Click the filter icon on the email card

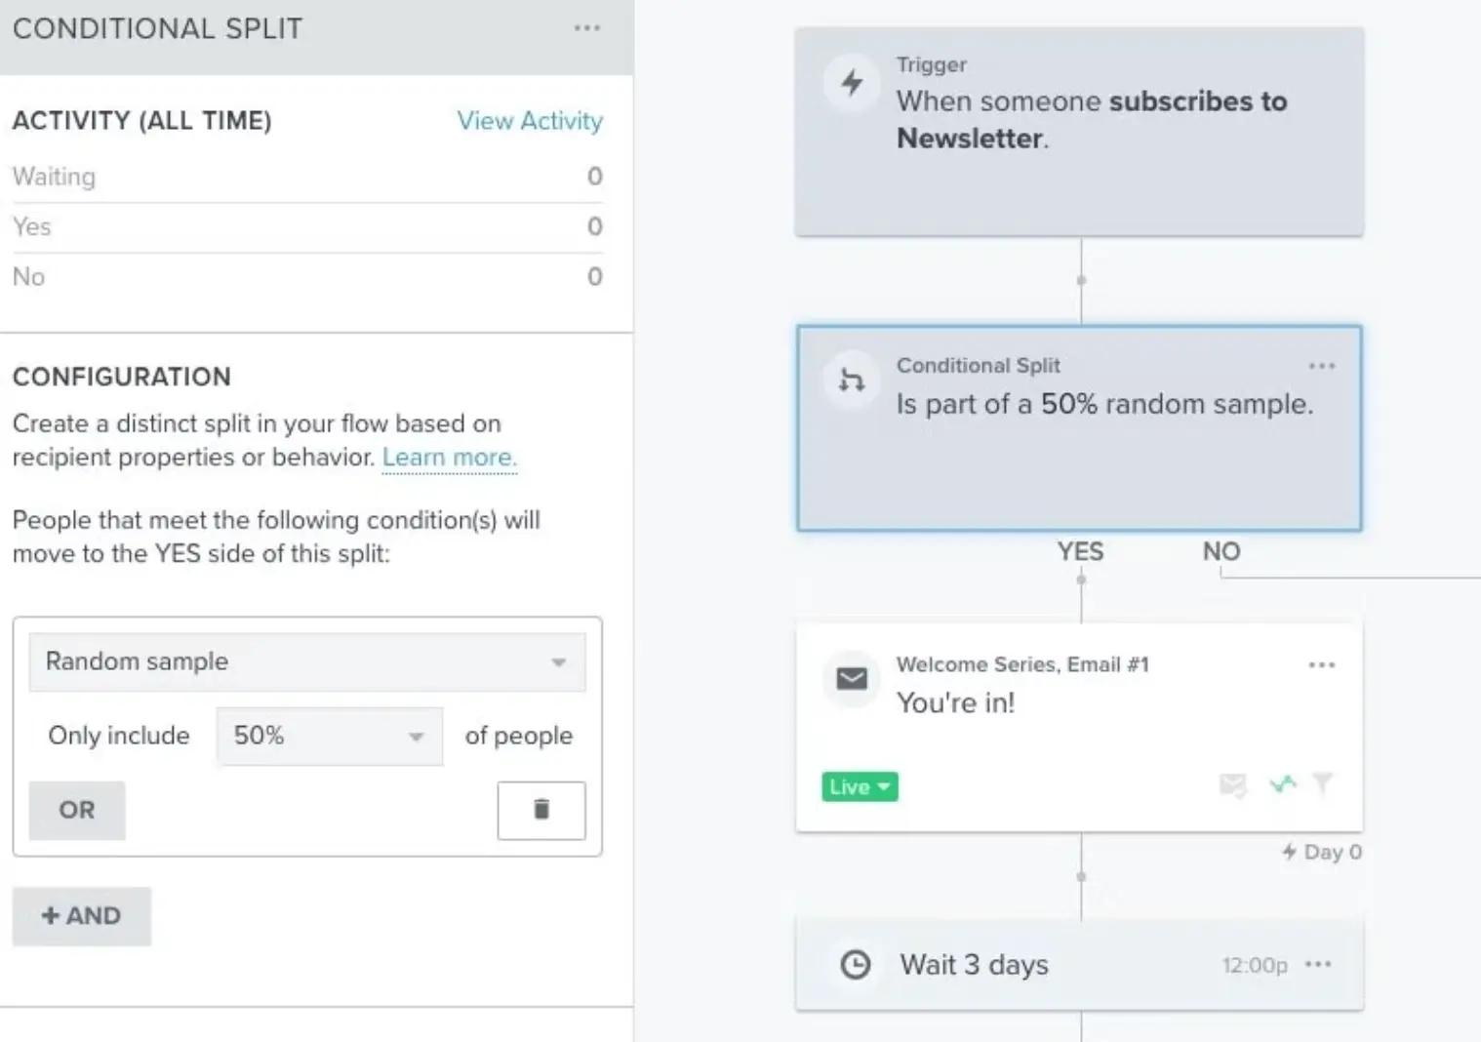point(1323,784)
